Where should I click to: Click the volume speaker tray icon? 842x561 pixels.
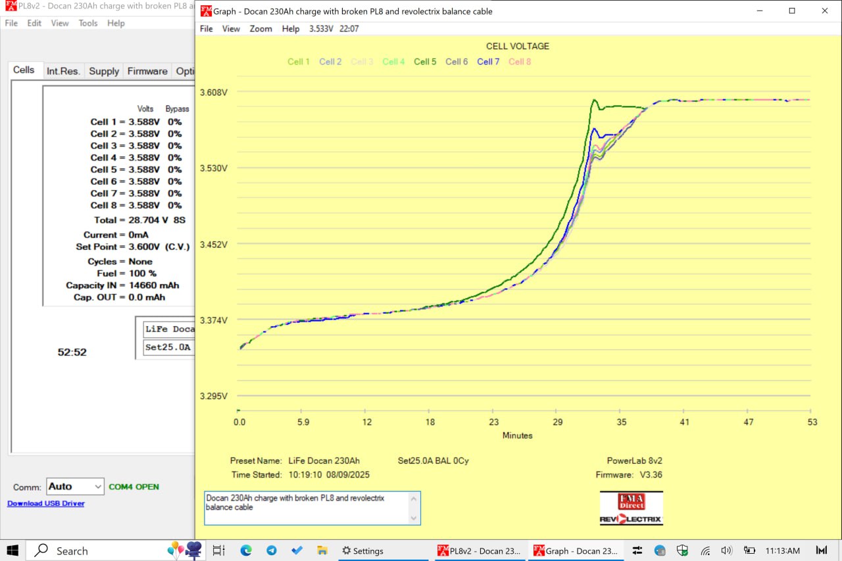pos(726,550)
